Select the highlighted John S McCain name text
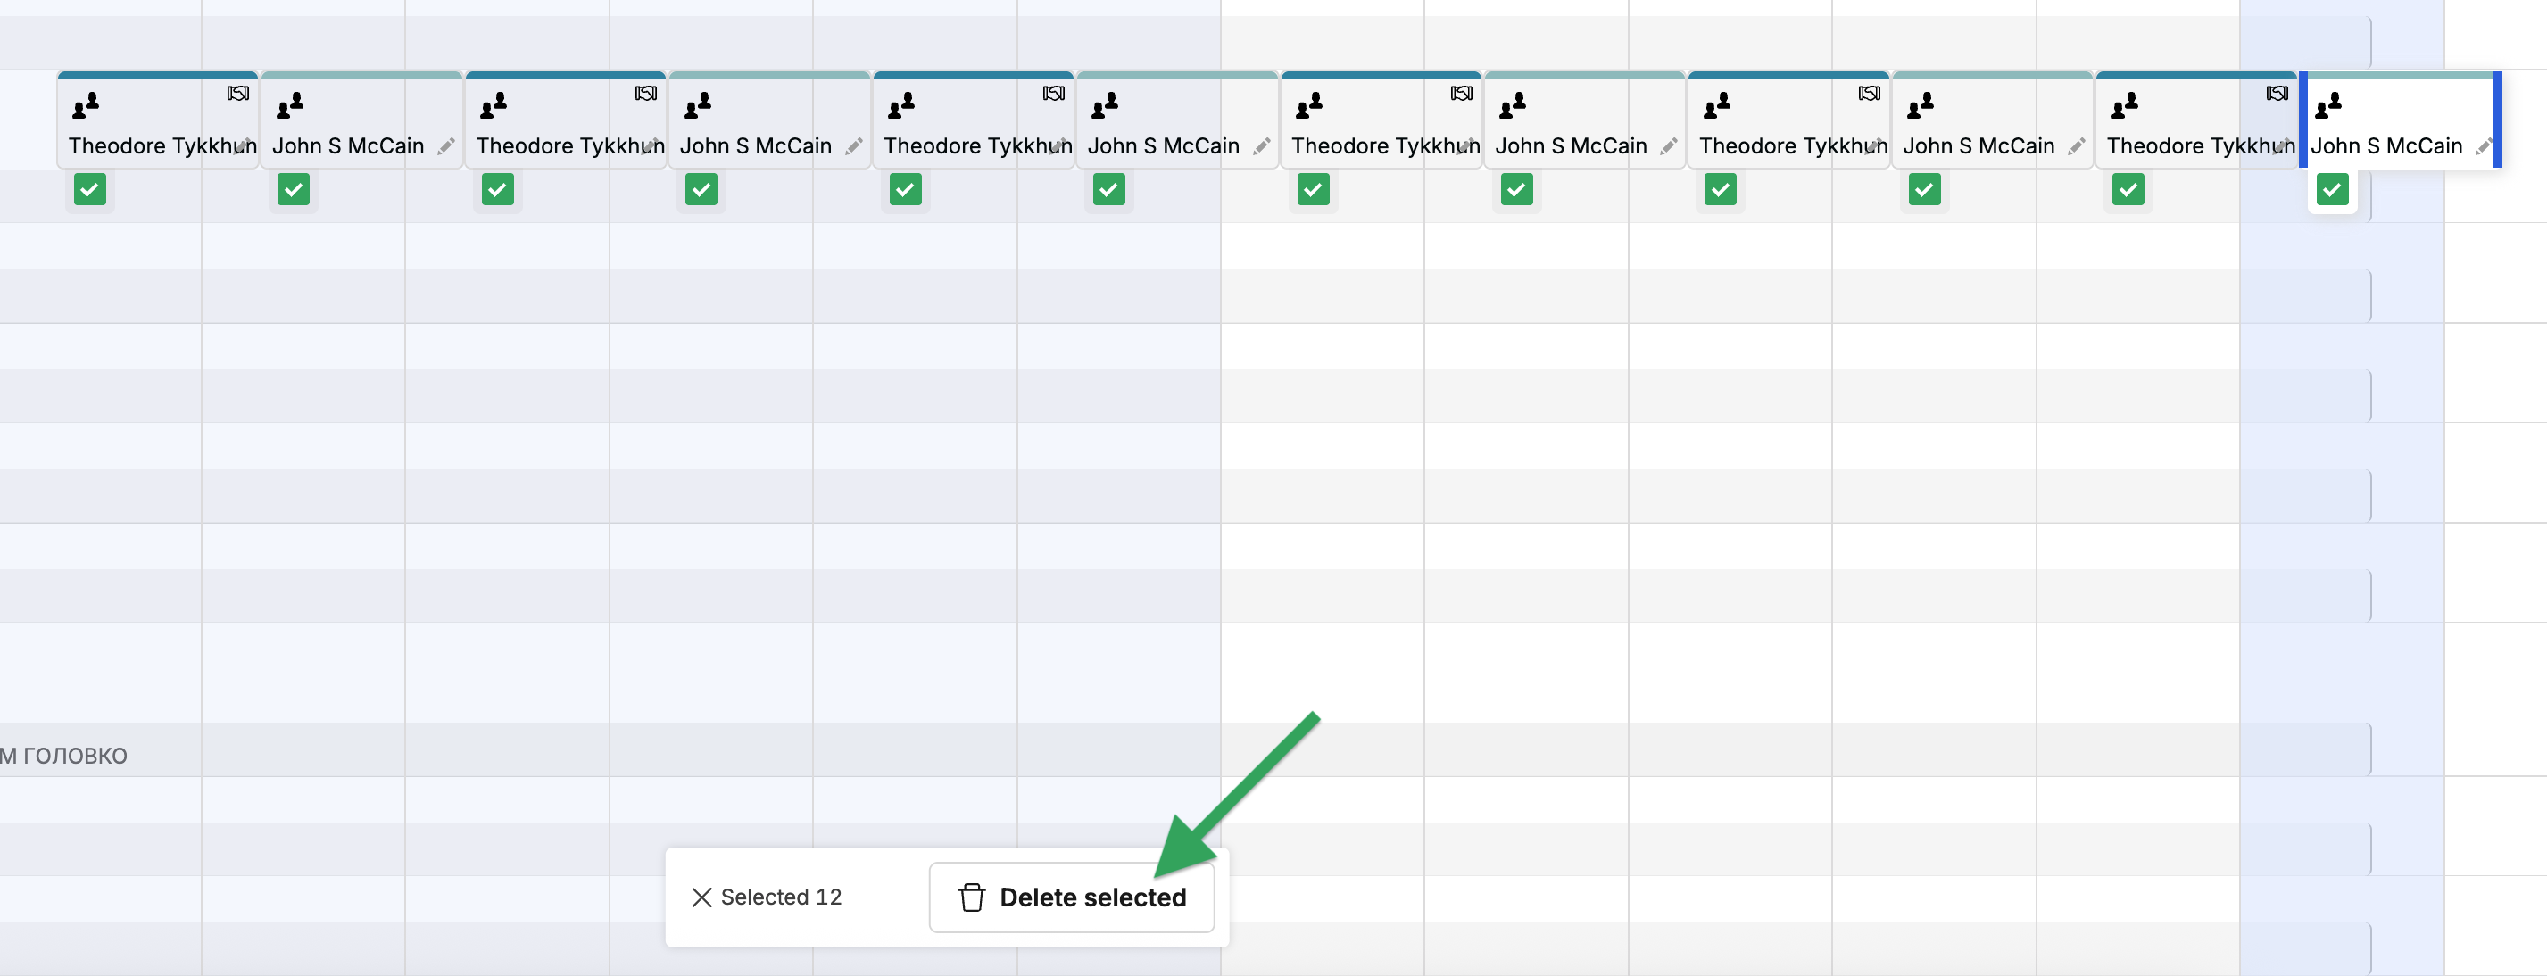 point(2387,146)
